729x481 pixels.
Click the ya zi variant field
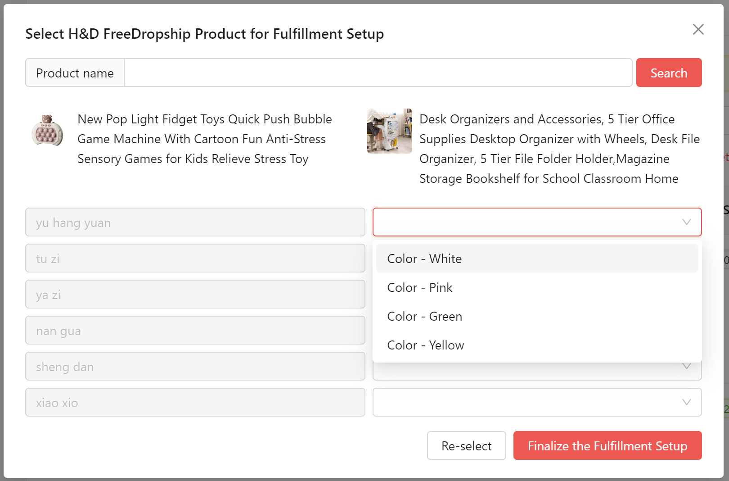click(x=195, y=294)
